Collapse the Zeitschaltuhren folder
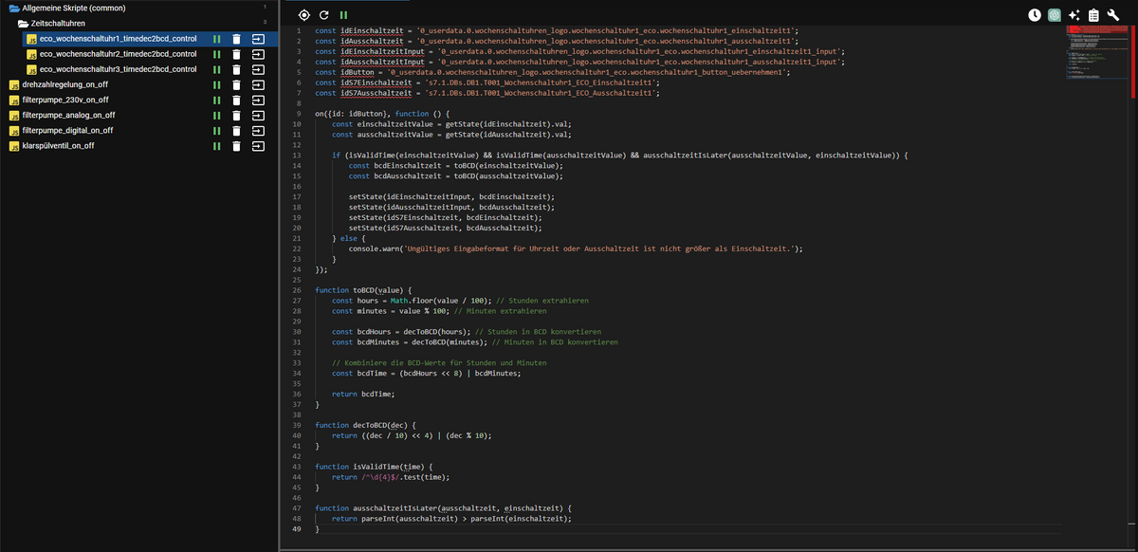The width and height of the screenshot is (1138, 552). [23, 23]
